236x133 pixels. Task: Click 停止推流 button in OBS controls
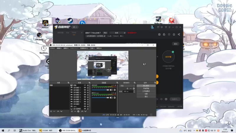tap(146, 86)
